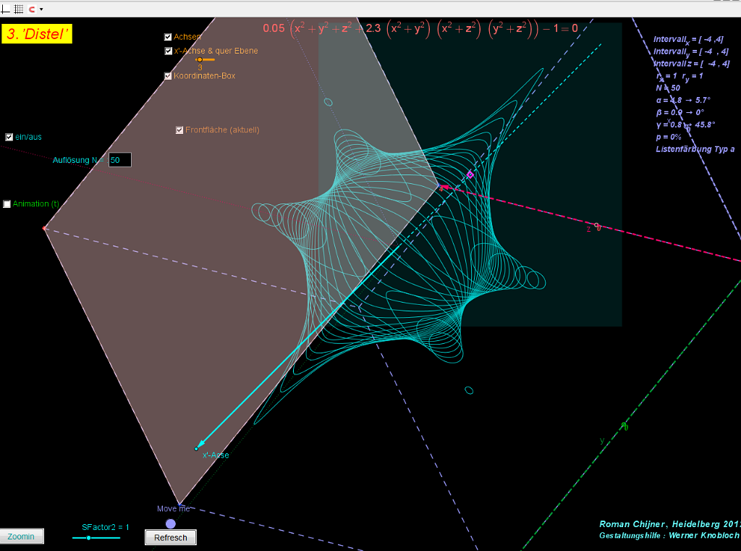
Task: Click the magenta diamond point on the surface
Action: coord(470,174)
